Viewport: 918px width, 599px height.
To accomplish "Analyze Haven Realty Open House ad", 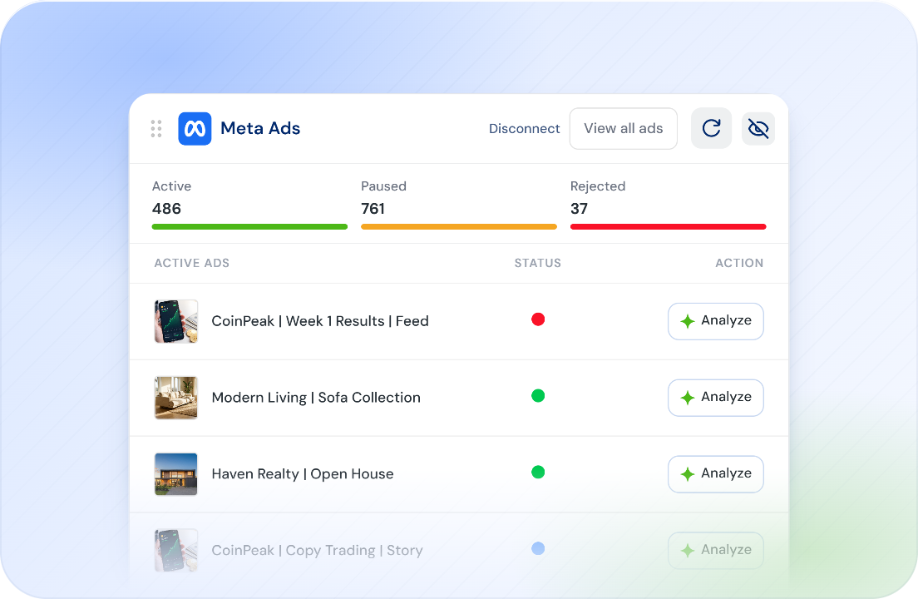I will (715, 473).
